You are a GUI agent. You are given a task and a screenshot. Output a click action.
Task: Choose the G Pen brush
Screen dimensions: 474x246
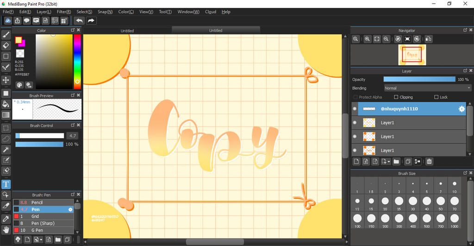pos(44,230)
